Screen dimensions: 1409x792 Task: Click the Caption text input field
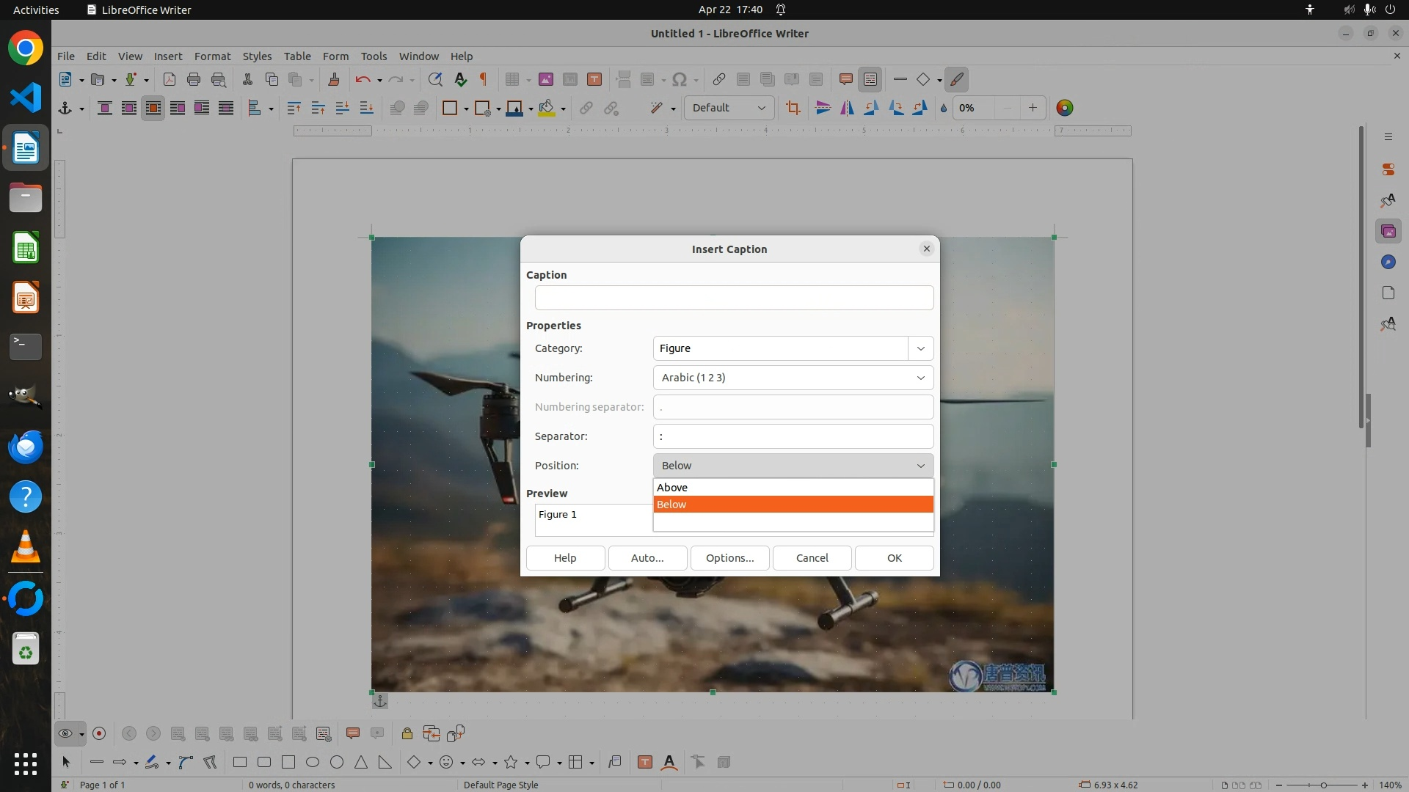734,298
